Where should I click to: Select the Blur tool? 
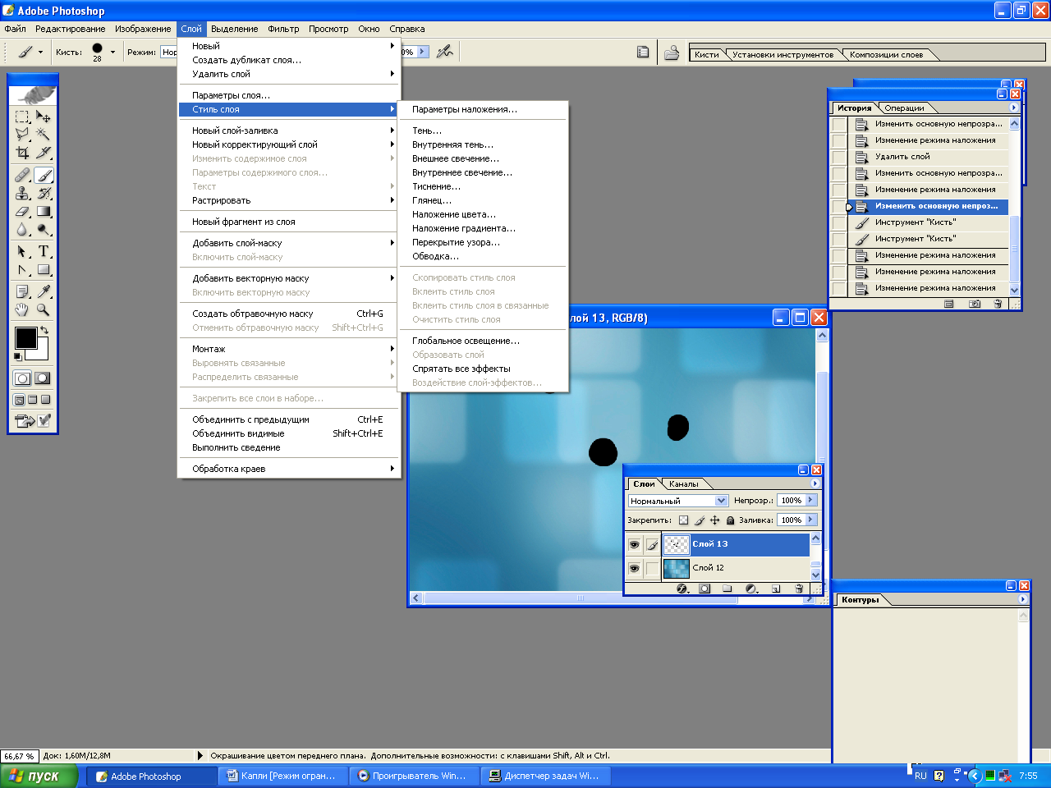click(23, 229)
